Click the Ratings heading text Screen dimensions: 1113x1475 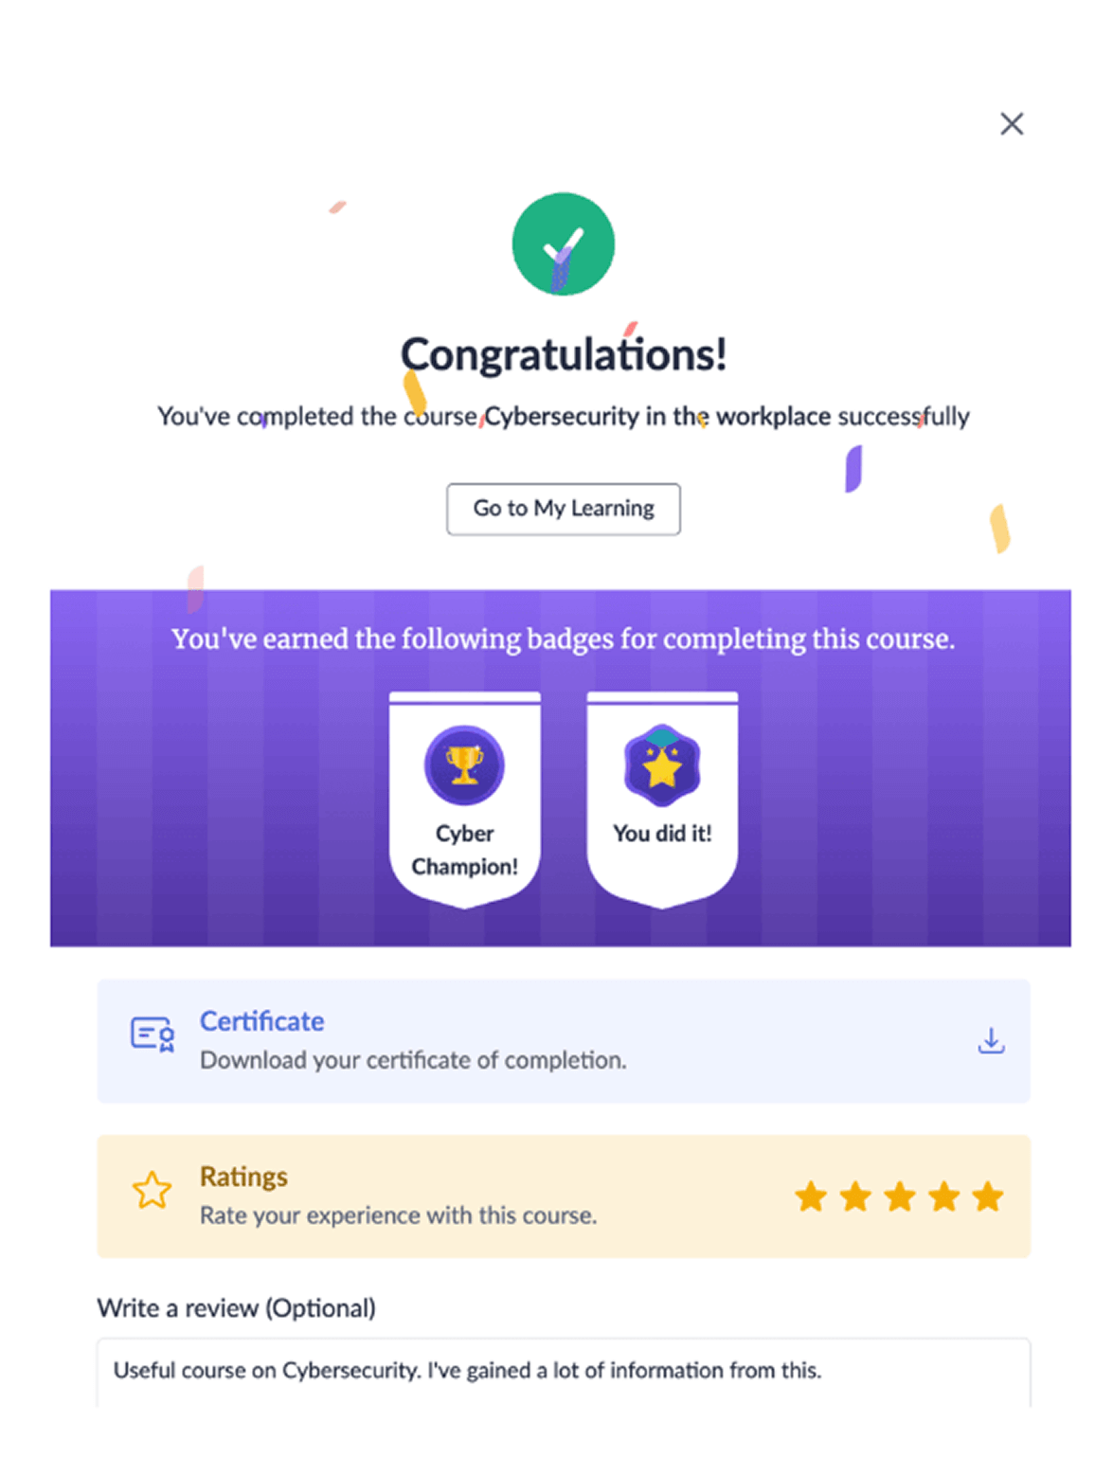point(243,1177)
